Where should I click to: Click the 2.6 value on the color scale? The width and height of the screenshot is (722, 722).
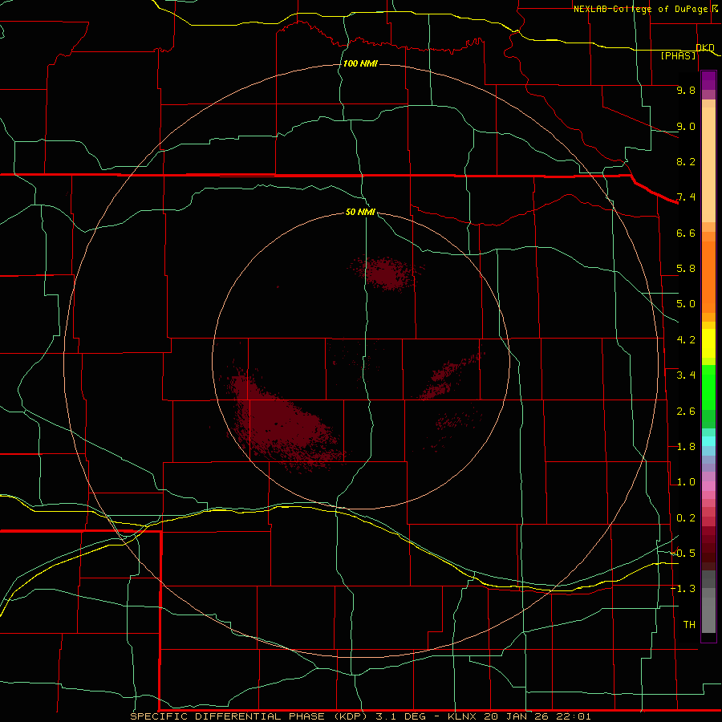[686, 412]
